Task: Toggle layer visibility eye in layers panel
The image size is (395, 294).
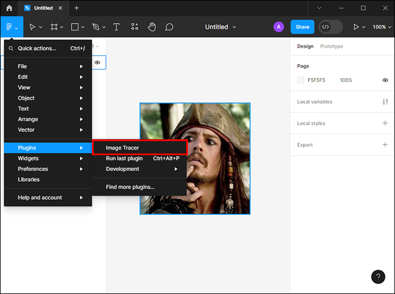Action: tap(97, 63)
